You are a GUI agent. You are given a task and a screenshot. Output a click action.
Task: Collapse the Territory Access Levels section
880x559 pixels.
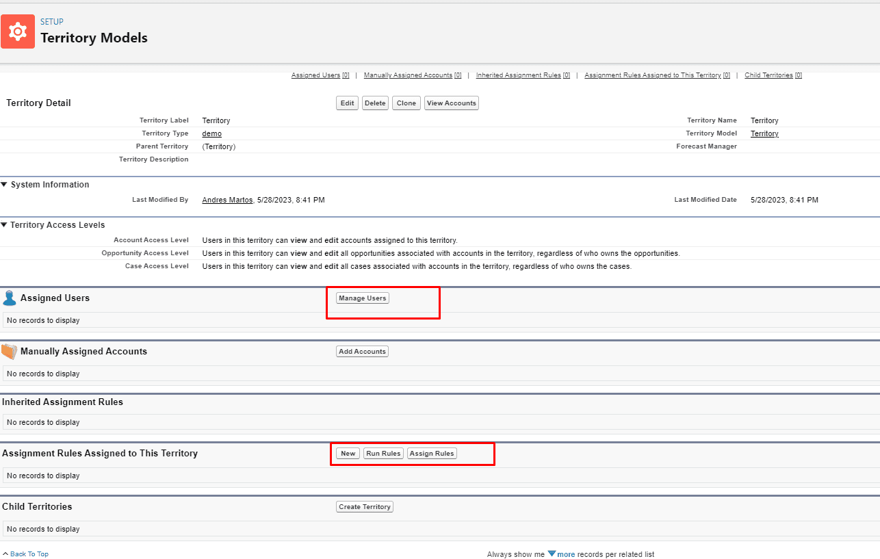pyautogui.click(x=4, y=225)
